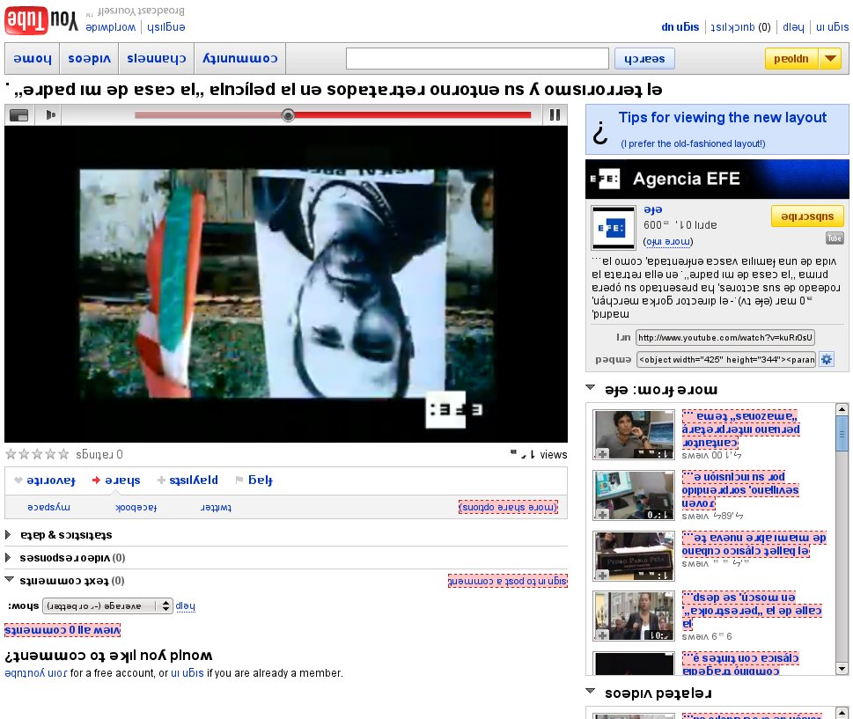The width and height of the screenshot is (853, 719).
Task: Subscribe to the efe channel
Action: (x=807, y=216)
